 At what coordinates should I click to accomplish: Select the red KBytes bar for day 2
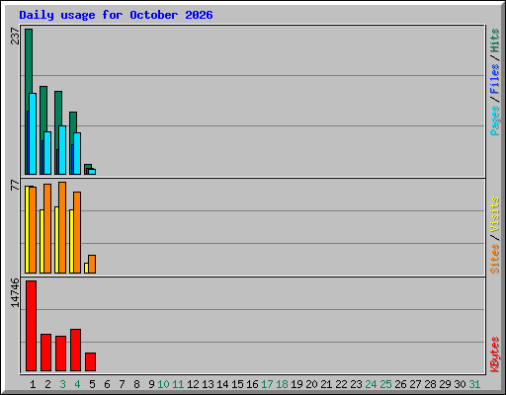pos(45,353)
